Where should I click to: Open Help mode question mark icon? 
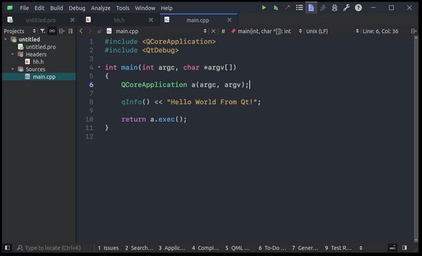pyautogui.click(x=358, y=8)
